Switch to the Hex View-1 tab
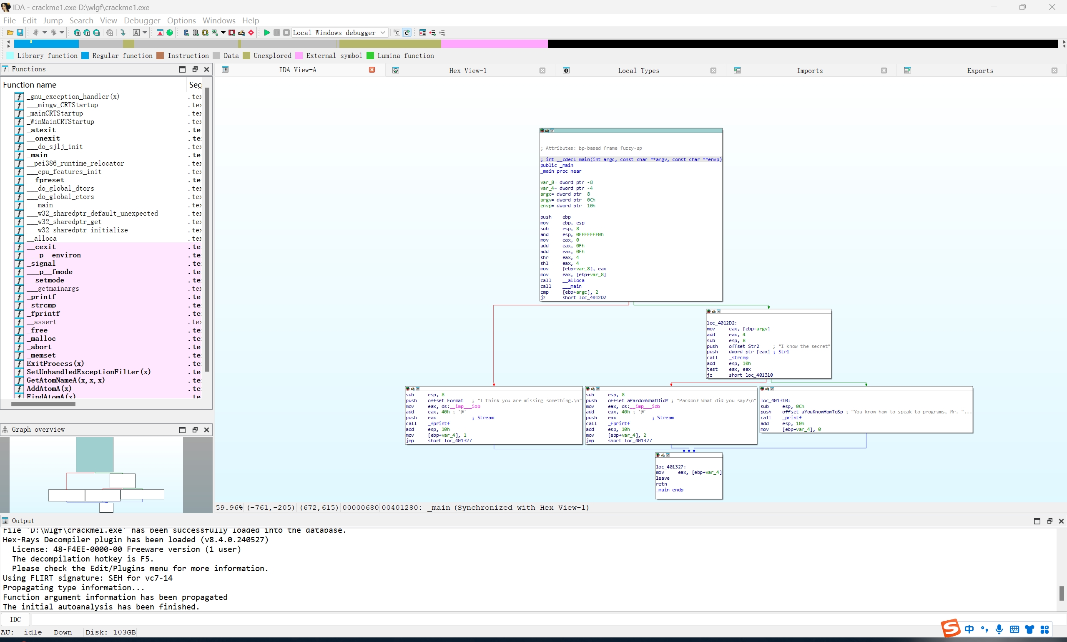 pyautogui.click(x=468, y=70)
